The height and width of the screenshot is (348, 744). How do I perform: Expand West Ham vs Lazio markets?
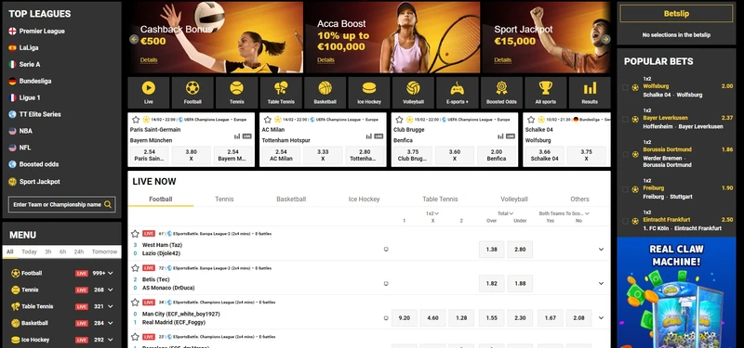click(x=601, y=249)
